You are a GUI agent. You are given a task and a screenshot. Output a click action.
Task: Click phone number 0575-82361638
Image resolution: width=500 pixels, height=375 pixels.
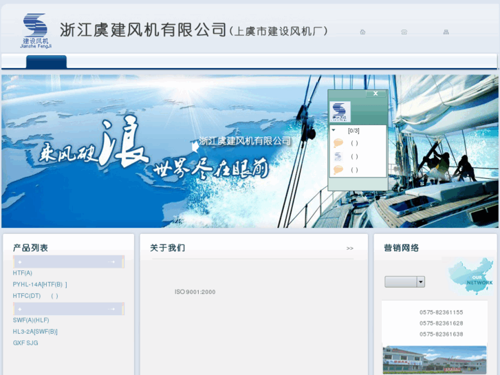coord(442,334)
